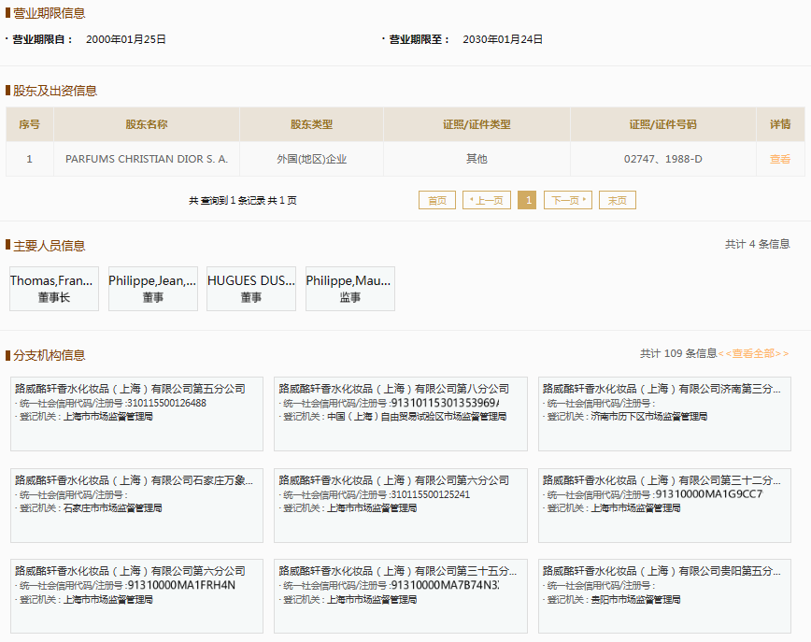811x642 pixels.
Task: Open Thomas,Fran... 董事长 person card
Action: 53,289
